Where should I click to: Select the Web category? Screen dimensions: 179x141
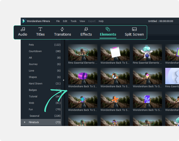tap(31, 103)
